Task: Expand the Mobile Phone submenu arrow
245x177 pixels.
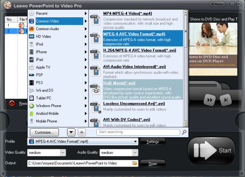Action: [86, 121]
